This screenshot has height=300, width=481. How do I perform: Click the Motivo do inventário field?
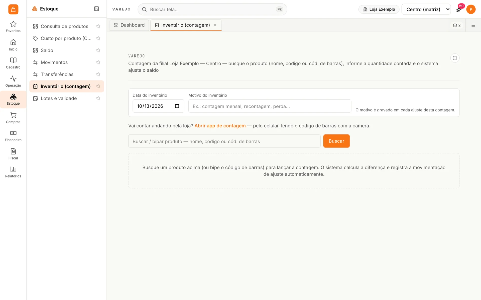coord(270,106)
